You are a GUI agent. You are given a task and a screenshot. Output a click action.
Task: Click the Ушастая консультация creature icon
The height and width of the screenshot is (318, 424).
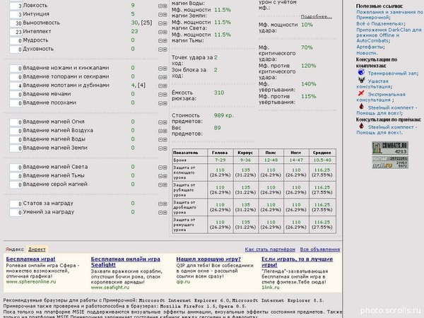point(361,80)
